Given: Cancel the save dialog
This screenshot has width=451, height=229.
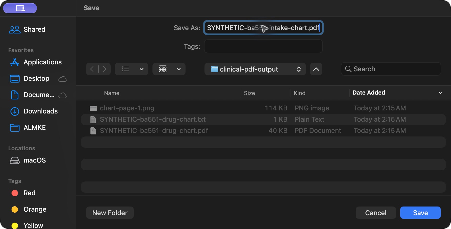Looking at the screenshot, I should click(376, 213).
